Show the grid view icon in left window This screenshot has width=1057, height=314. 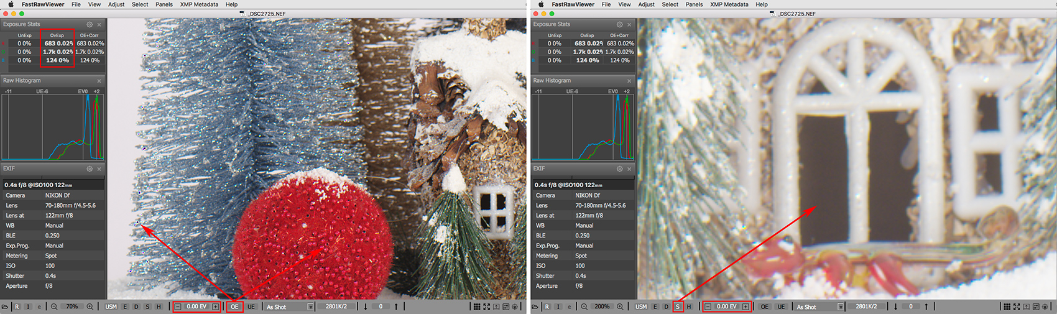(x=476, y=307)
